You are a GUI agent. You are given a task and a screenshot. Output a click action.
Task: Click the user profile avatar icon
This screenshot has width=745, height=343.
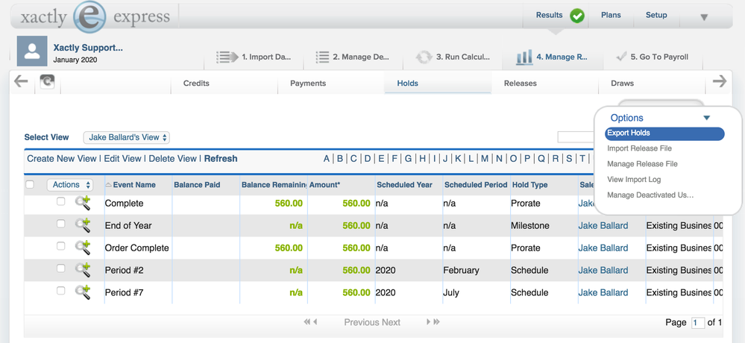tap(32, 51)
